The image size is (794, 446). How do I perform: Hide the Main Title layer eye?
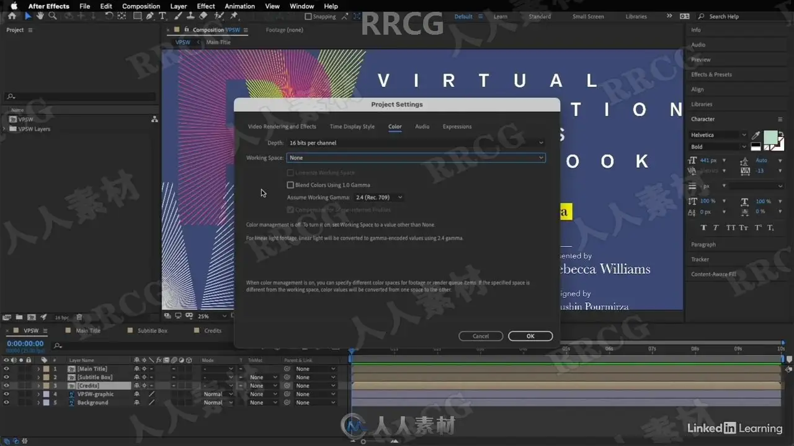(x=6, y=369)
